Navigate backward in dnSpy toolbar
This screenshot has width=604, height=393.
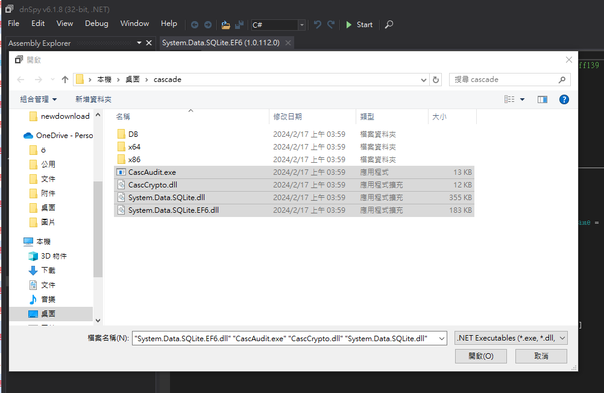pos(195,25)
